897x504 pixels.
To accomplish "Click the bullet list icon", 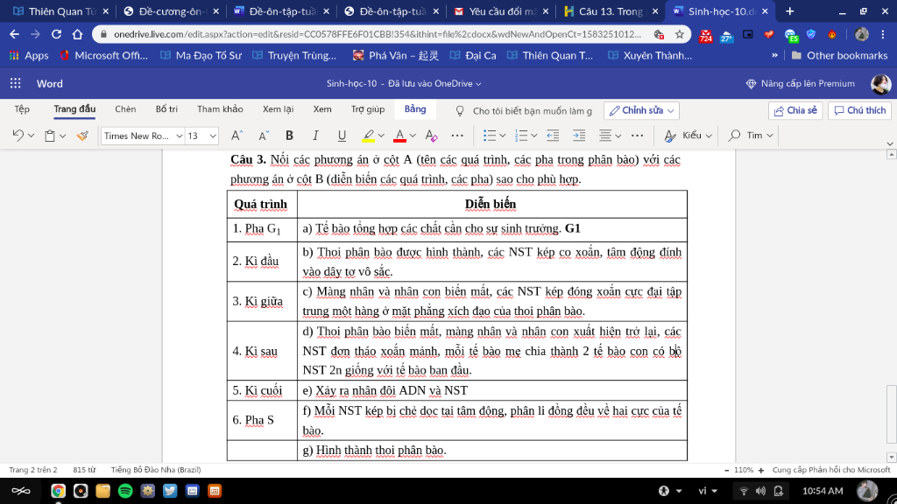I will (489, 136).
